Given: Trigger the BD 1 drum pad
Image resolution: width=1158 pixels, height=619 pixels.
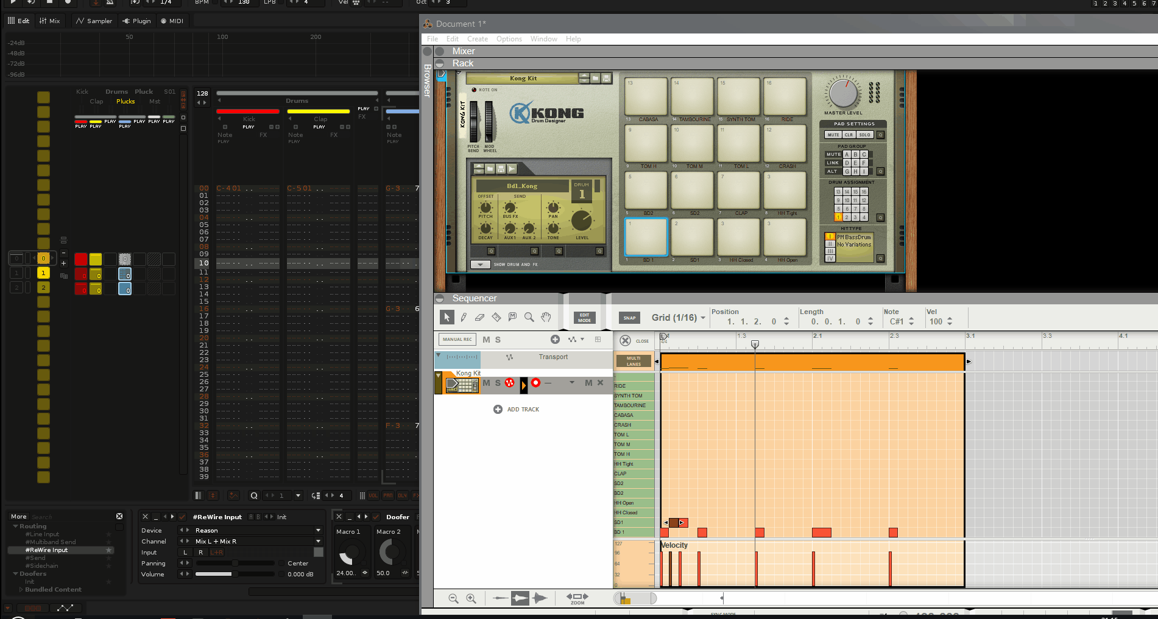Looking at the screenshot, I should [x=646, y=237].
